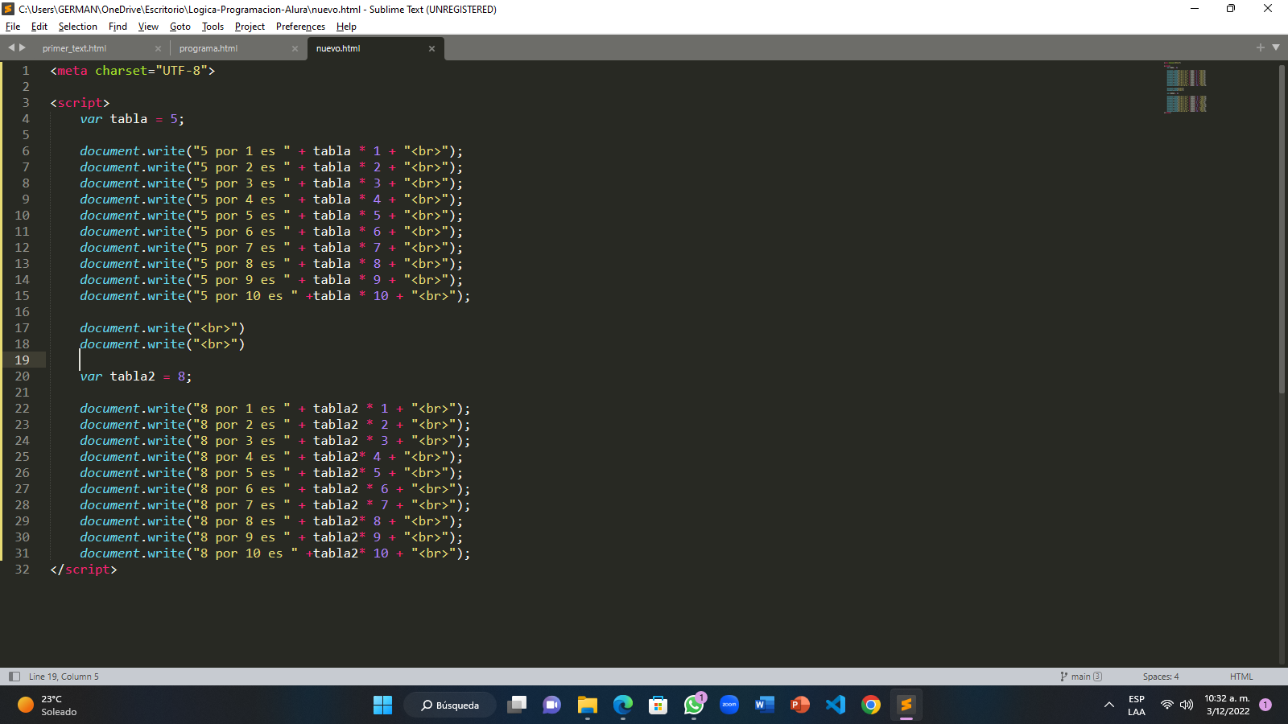
Task: Click the 'Line 19, Column 5' status text
Action: tap(64, 677)
